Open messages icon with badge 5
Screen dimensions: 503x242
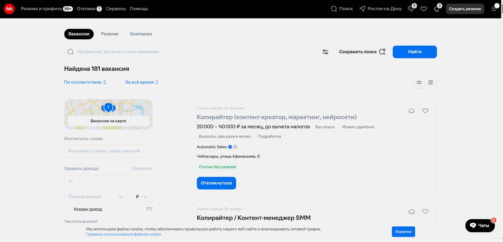(x=411, y=9)
